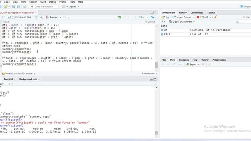Screen dimensions: 251x141
Task: Click the remove current plot icon
Action: pos(203,64)
